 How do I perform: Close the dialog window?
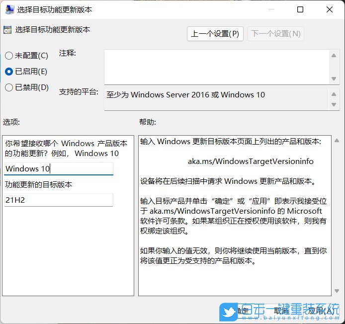pyautogui.click(x=330, y=9)
